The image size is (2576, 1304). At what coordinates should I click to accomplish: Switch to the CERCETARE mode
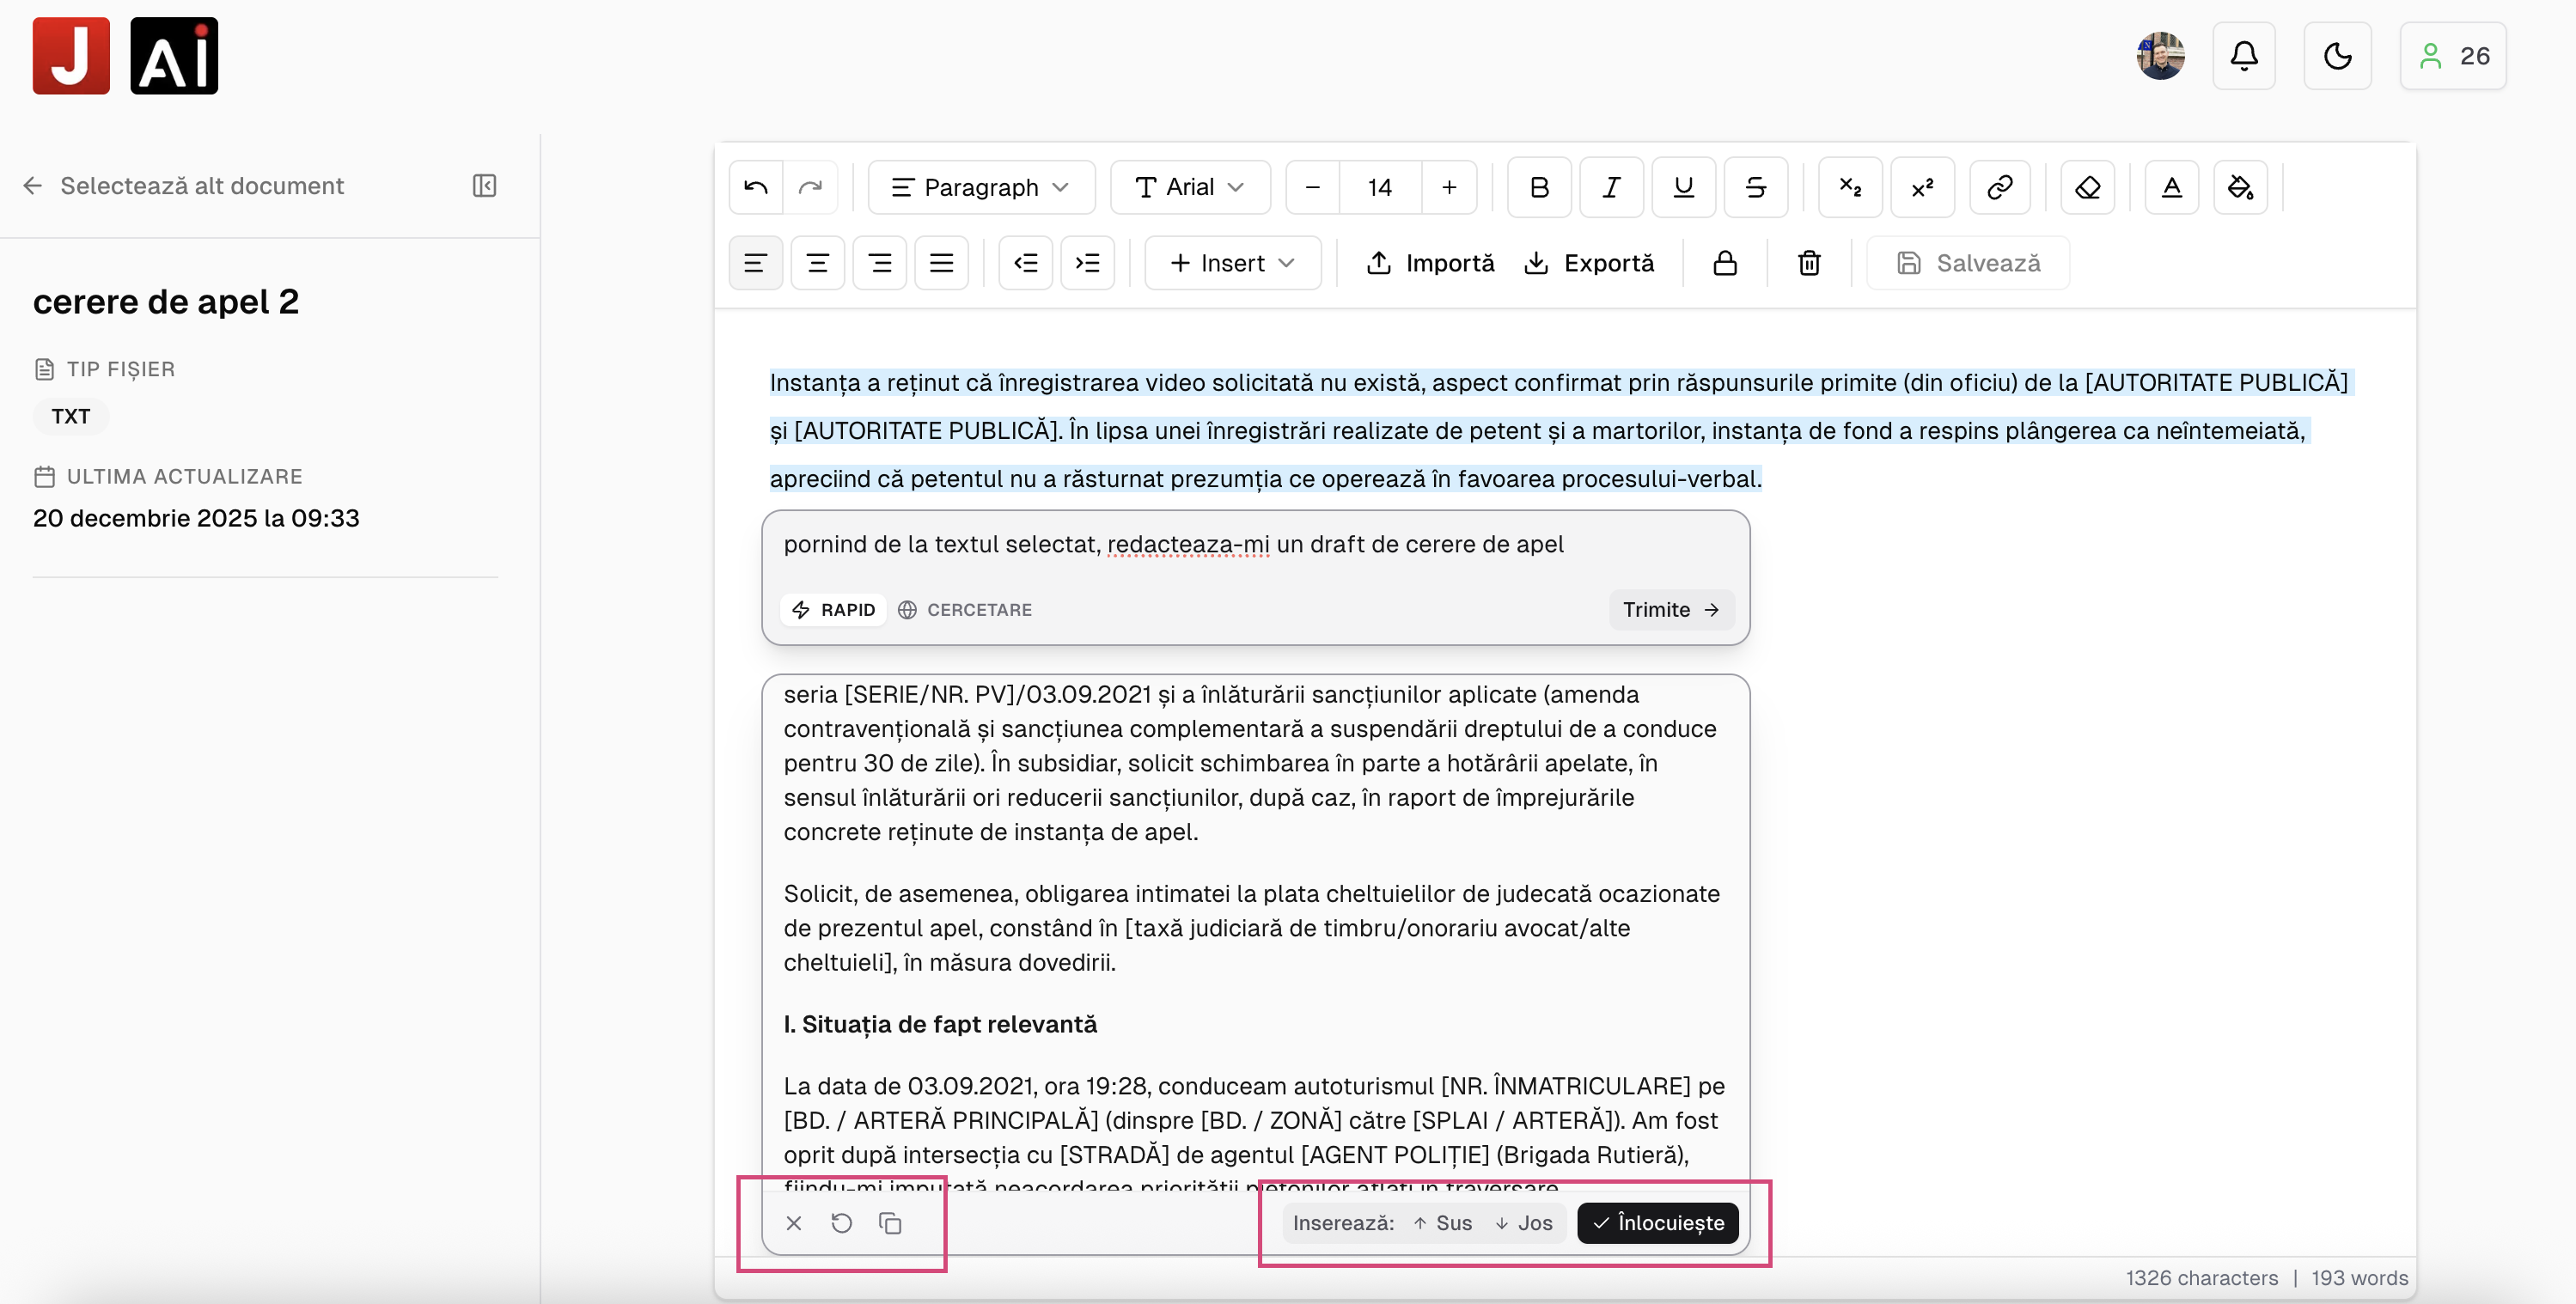964,609
